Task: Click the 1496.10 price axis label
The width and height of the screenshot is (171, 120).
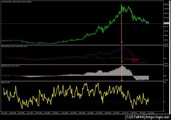Action: (166, 13)
